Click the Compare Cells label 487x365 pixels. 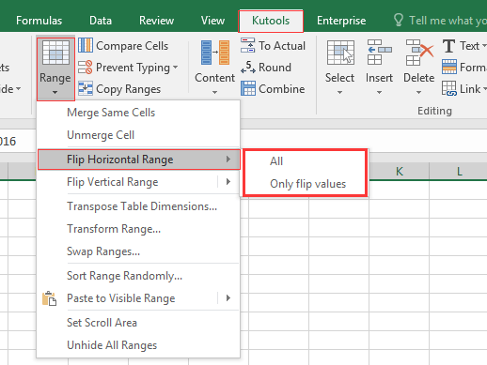132,46
